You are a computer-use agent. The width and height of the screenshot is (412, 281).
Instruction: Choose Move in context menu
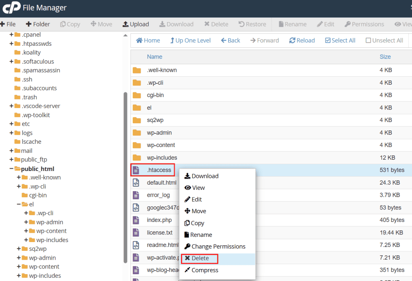tap(195, 211)
